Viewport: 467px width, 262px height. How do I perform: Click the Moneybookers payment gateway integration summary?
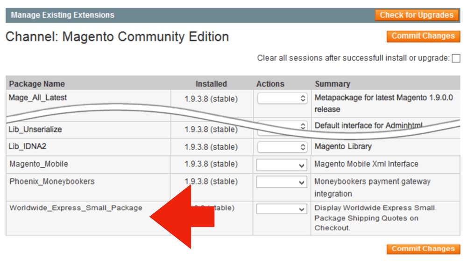pos(372,187)
